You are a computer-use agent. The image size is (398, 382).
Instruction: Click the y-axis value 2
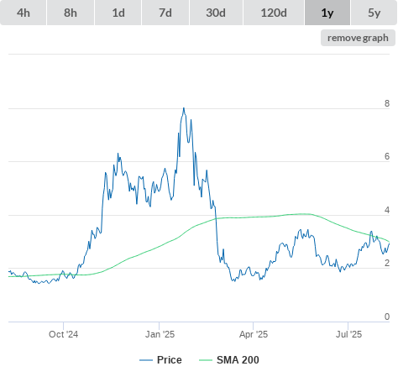[387, 263]
